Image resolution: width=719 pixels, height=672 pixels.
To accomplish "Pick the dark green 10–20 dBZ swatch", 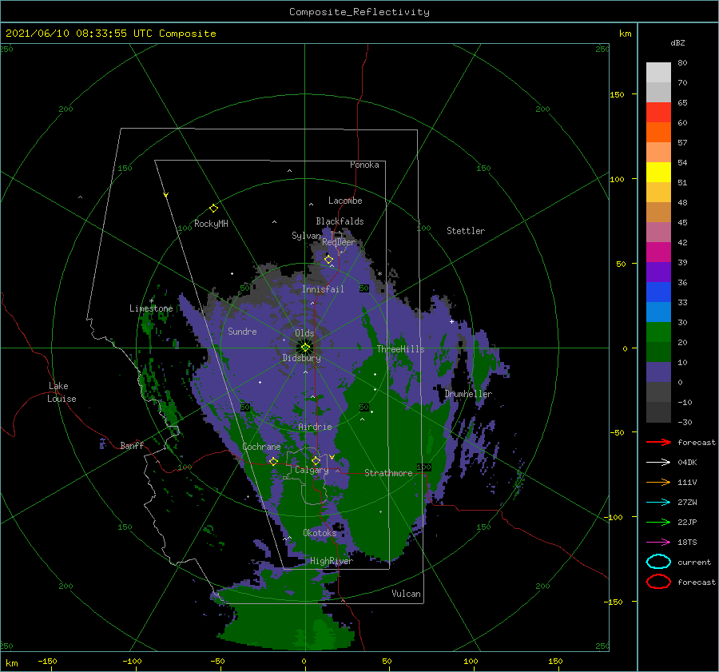I will click(658, 352).
